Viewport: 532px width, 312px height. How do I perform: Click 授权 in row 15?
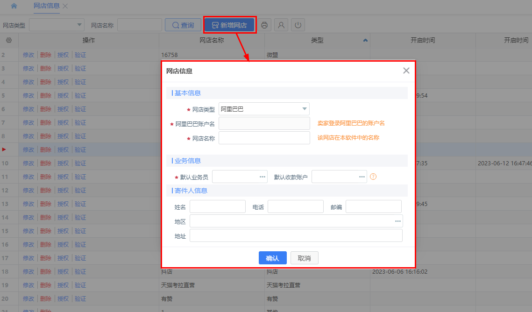point(63,231)
